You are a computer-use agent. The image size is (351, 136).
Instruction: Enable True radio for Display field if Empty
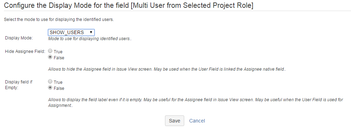[50, 82]
